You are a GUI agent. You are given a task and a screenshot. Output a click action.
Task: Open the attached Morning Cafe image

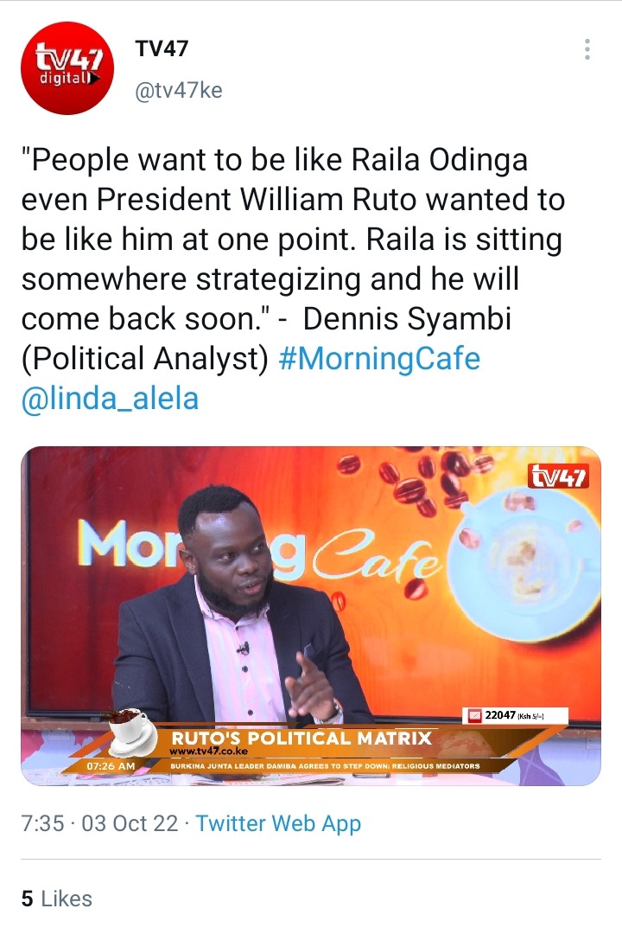click(x=311, y=616)
